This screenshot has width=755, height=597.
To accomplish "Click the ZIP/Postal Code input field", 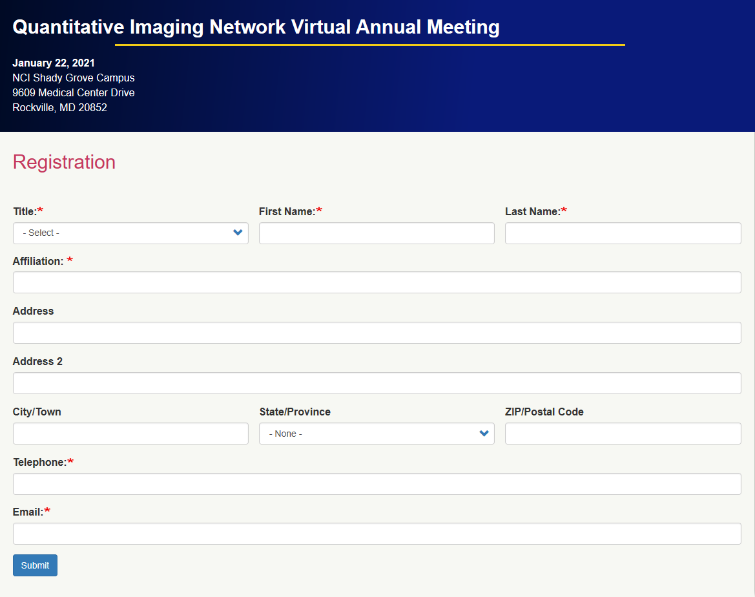I will tap(623, 434).
